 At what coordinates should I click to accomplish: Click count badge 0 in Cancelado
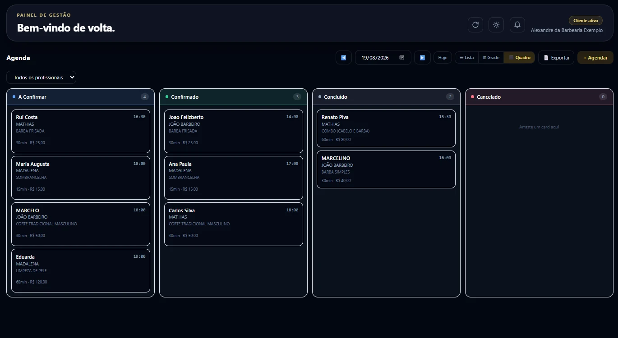click(603, 97)
